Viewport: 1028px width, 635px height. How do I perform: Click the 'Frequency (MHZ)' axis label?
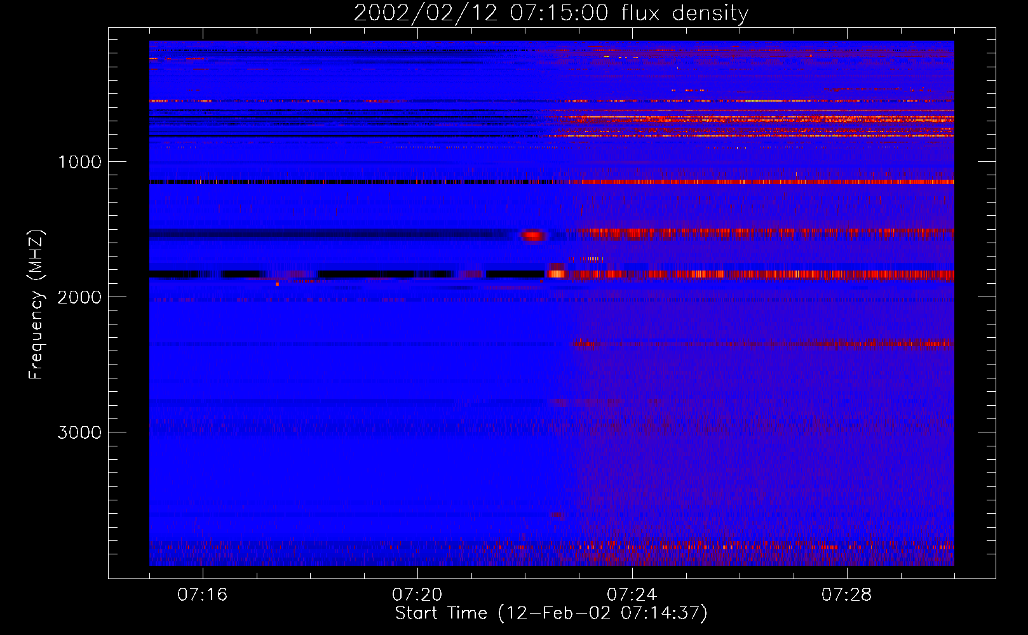point(36,305)
